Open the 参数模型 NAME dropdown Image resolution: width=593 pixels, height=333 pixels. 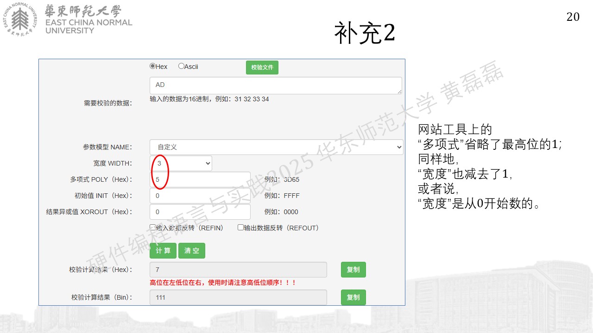pyautogui.click(x=277, y=147)
